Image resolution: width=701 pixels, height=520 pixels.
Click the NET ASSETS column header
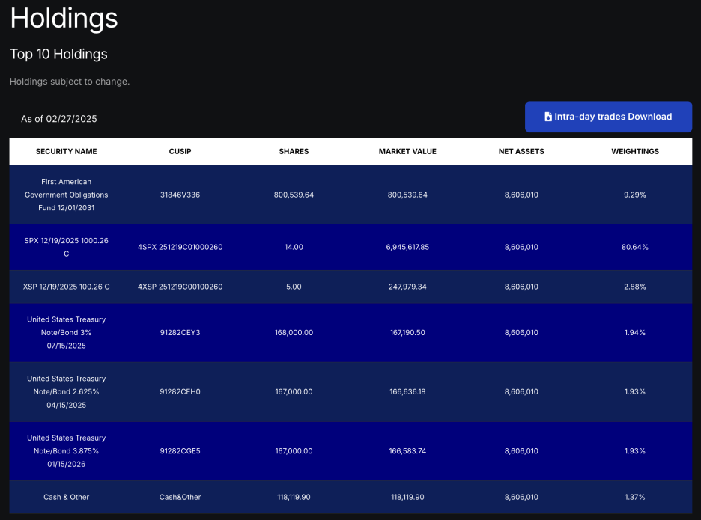(x=521, y=151)
